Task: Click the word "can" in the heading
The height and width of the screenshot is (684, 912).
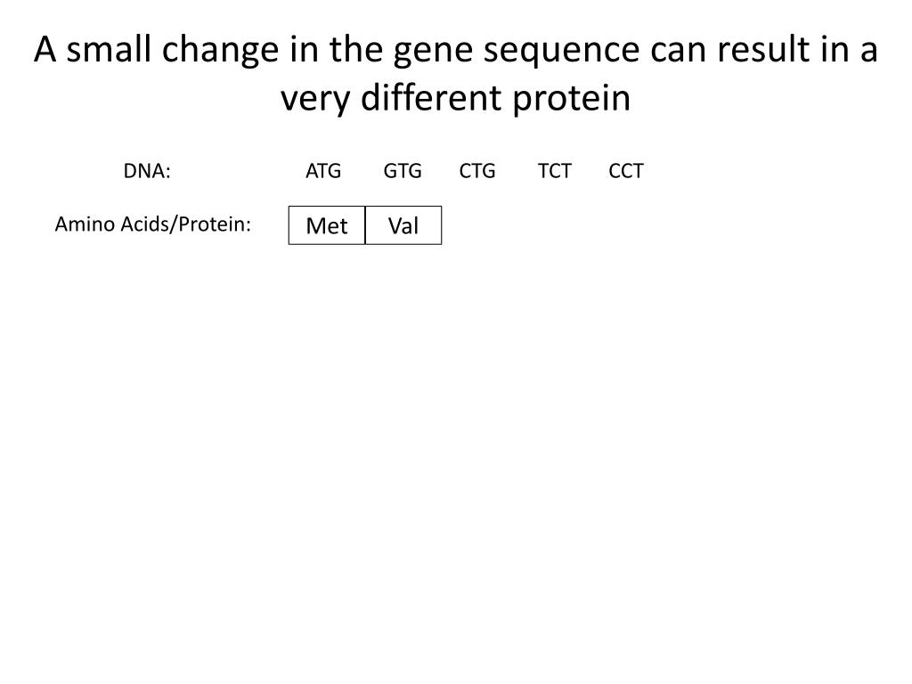Action: coord(678,51)
